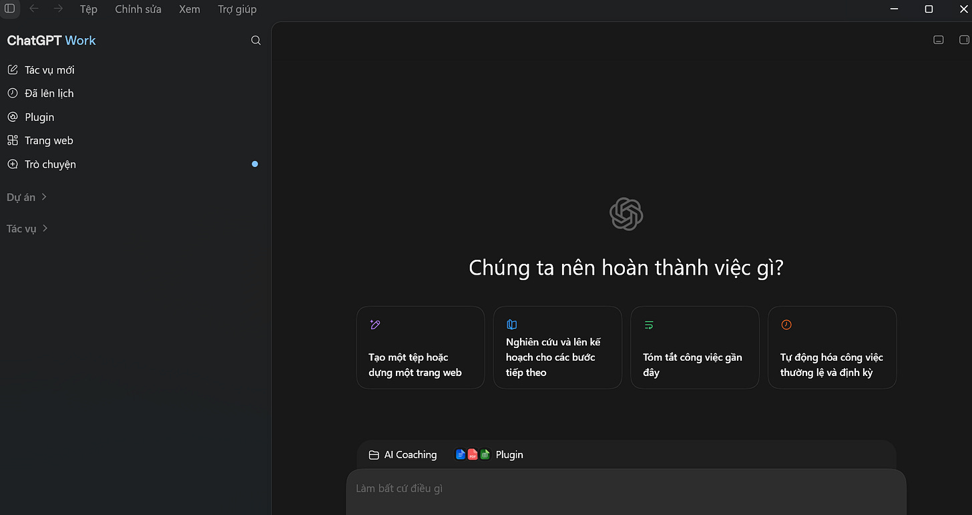Choose the 'Tạo một tệp hoặc dựng một trang web' card

coord(421,347)
